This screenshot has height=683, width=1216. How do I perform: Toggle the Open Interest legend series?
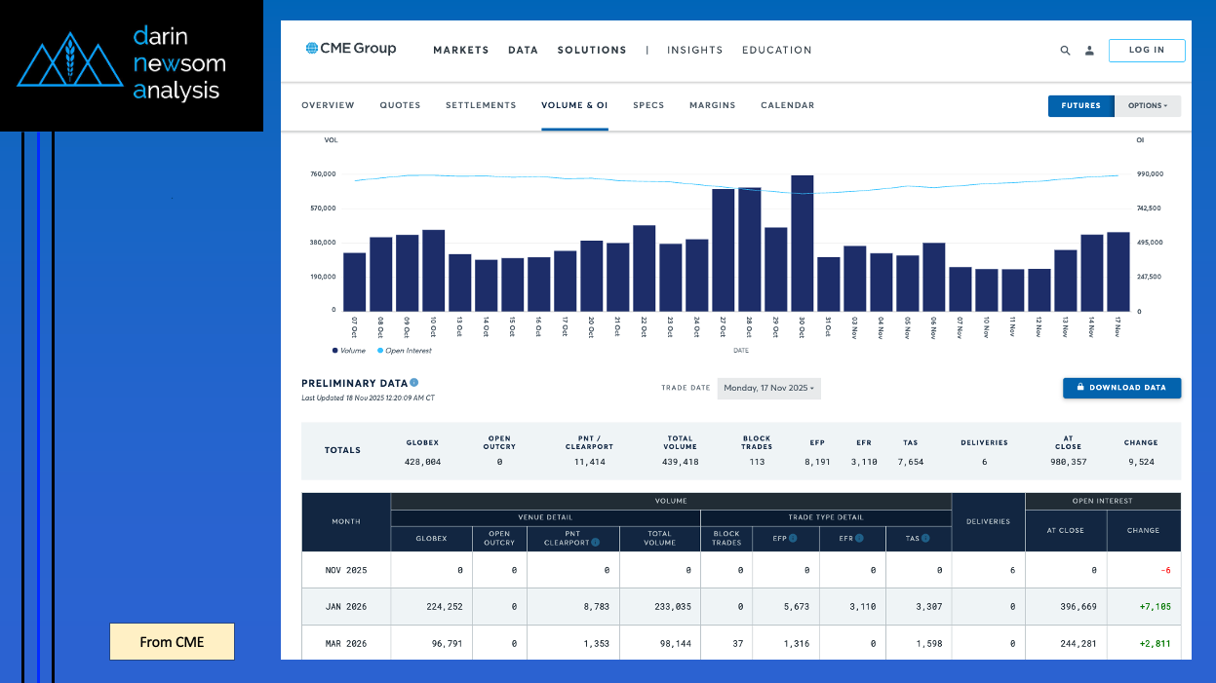point(404,351)
